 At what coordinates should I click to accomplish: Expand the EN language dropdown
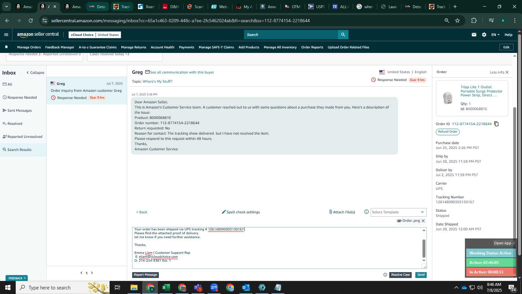click(495, 35)
